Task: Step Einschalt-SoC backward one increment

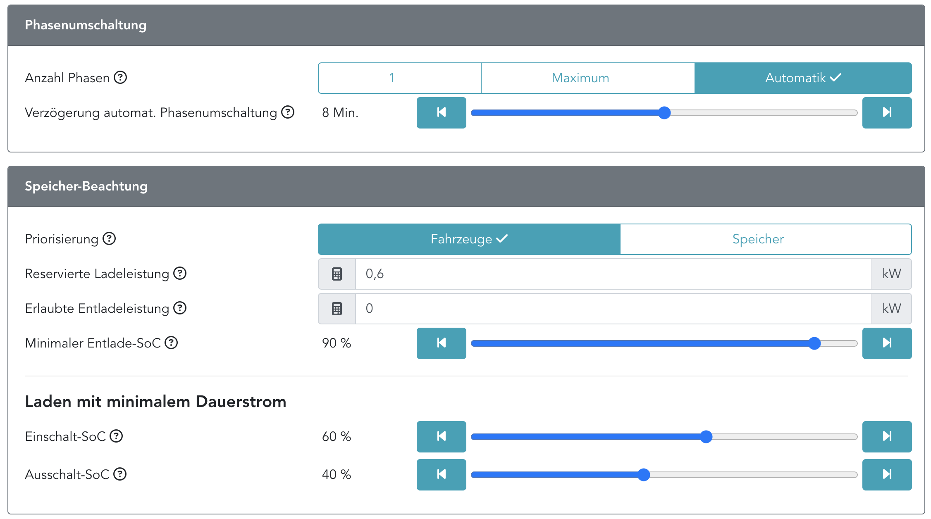Action: click(441, 436)
